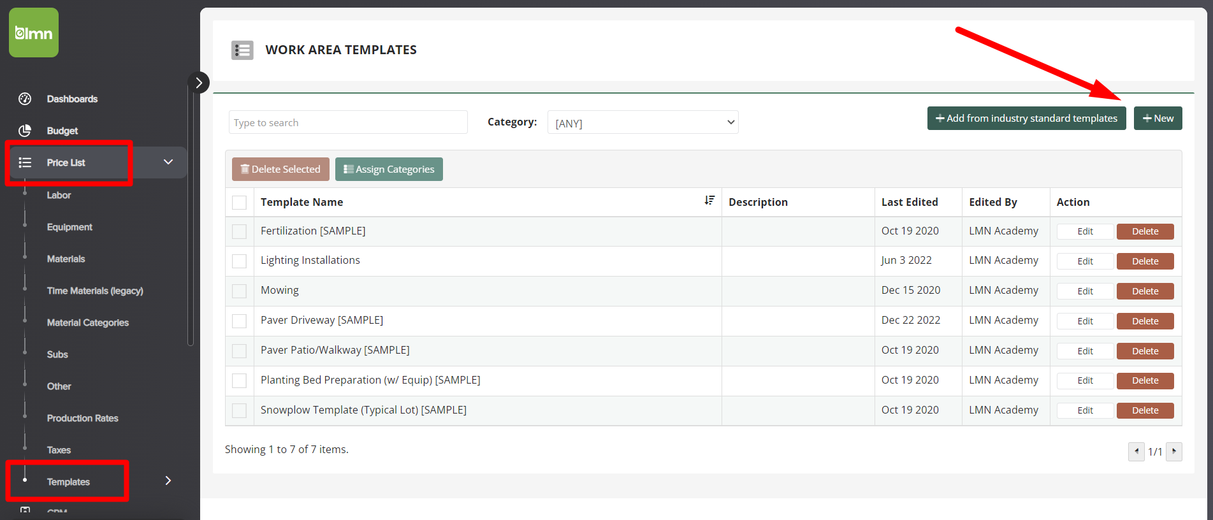This screenshot has height=520, width=1213.
Task: Edit the Planting Bed Preparation template
Action: tap(1085, 380)
